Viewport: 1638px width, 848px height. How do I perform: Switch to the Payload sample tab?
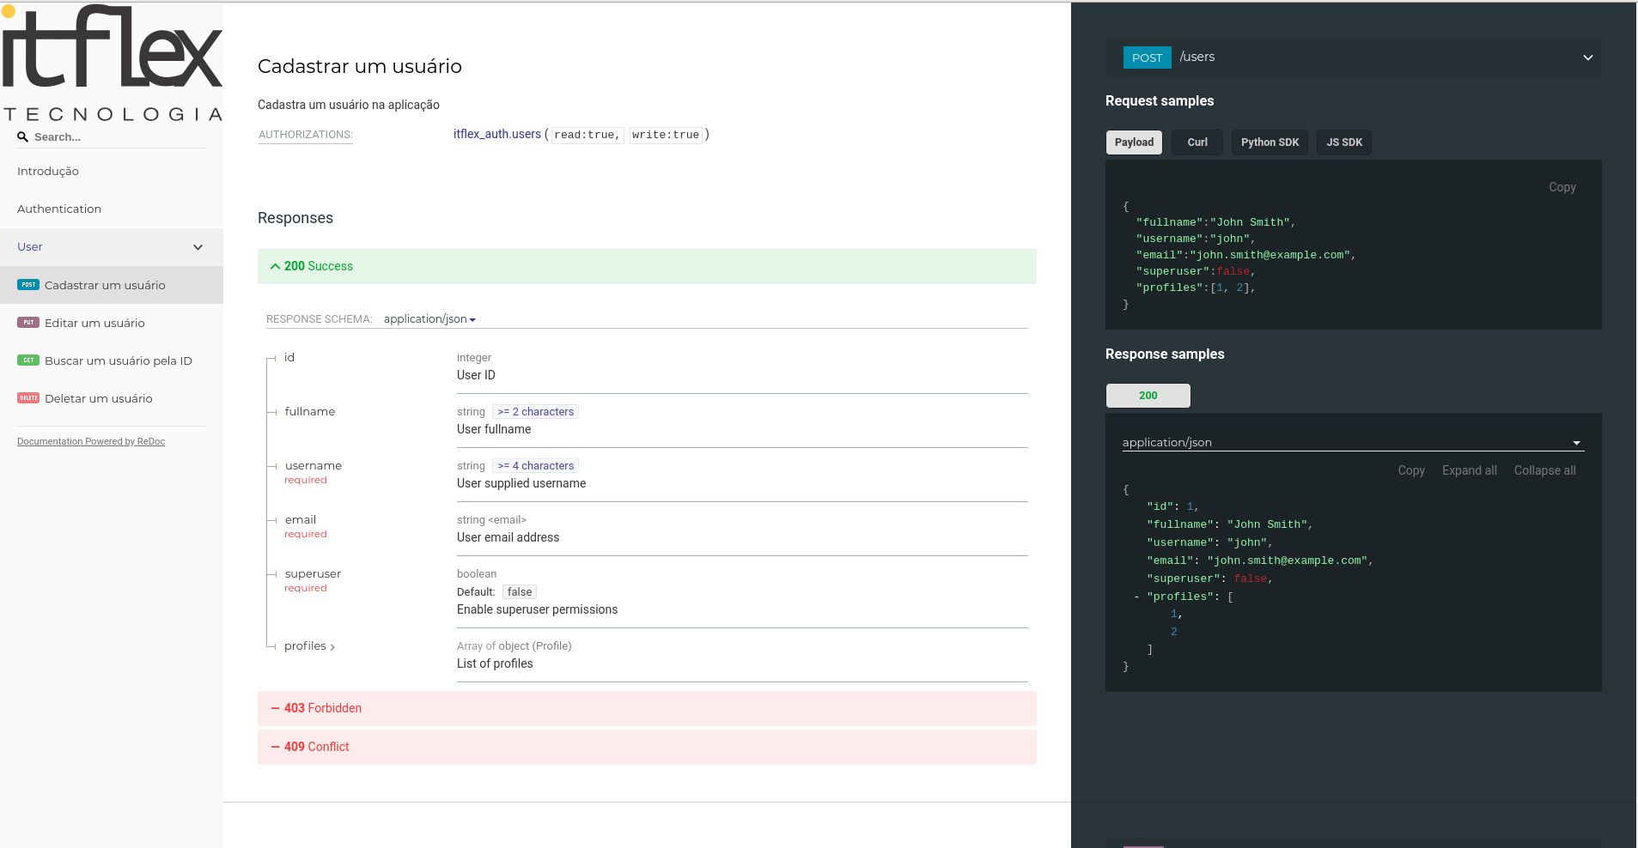point(1134,142)
